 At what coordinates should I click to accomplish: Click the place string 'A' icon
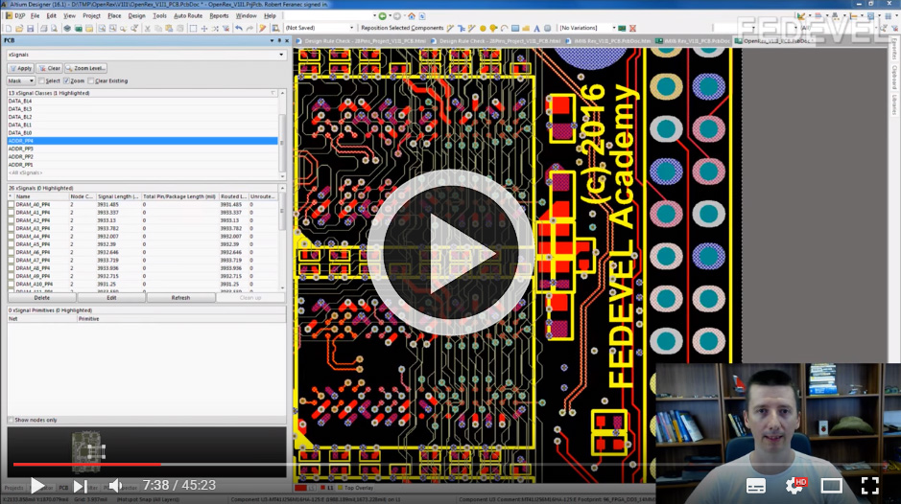[x=536, y=28]
